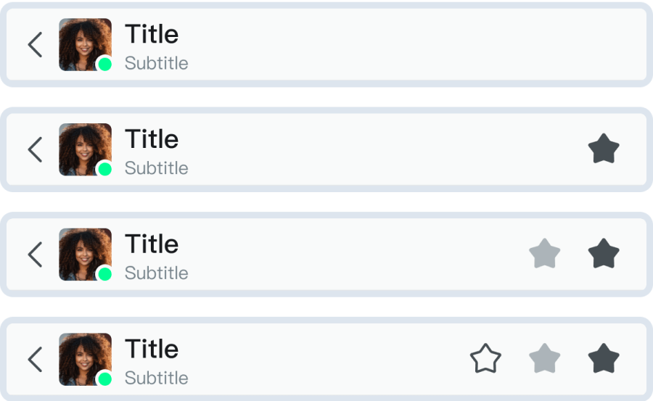Click the avatar photo in the second header
Viewport: 653px width, 401px height.
tap(83, 148)
